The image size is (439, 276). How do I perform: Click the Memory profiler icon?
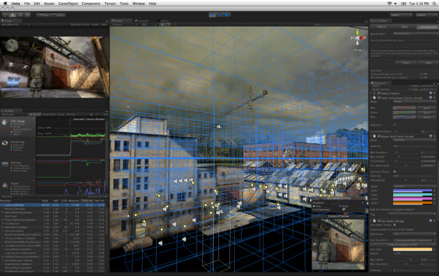(x=5, y=164)
